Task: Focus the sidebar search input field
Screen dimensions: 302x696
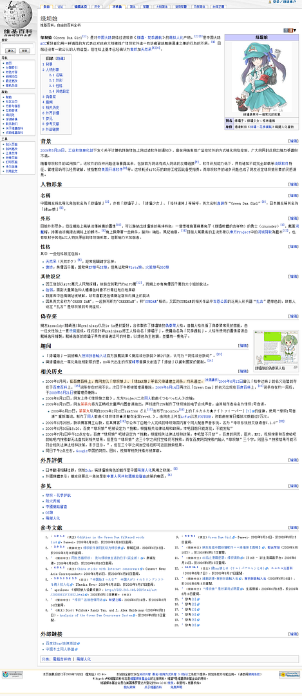Action: click(x=17, y=45)
